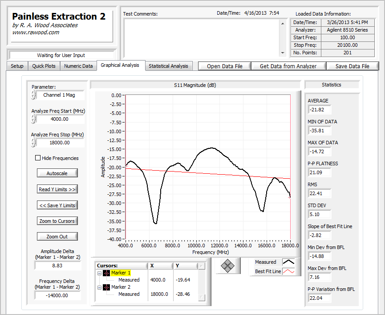Click the Stop Freq value 20100.00
The width and height of the screenshot is (385, 315).
[x=348, y=45]
